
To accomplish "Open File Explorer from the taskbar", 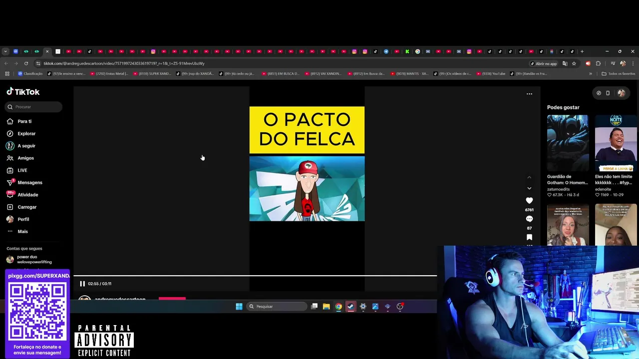I will coord(326,307).
